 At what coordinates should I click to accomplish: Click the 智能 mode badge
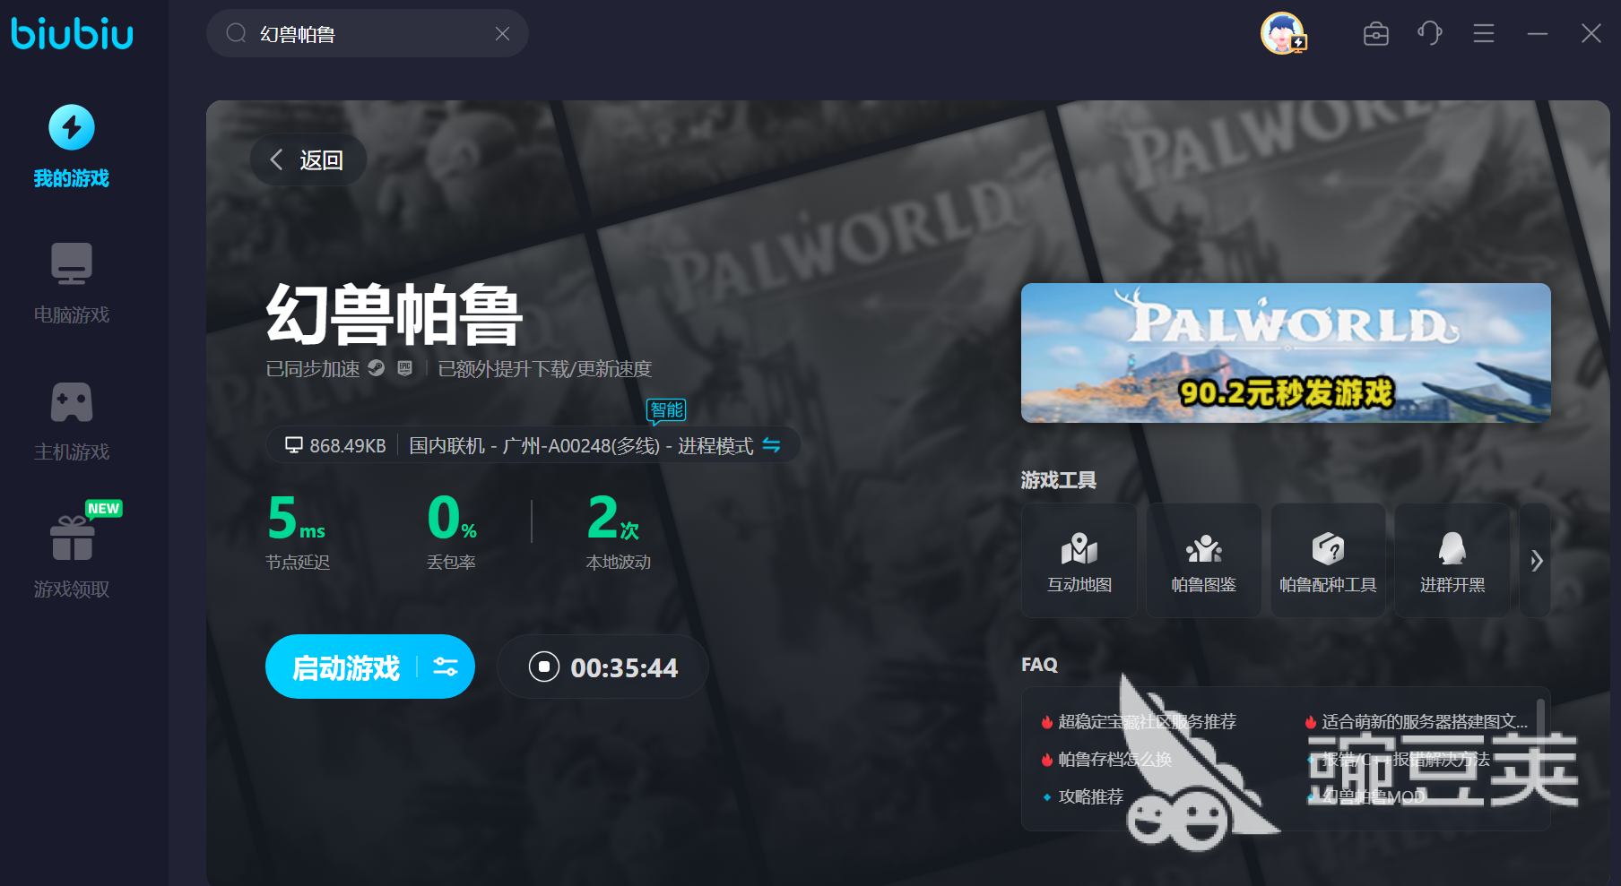[x=666, y=411]
